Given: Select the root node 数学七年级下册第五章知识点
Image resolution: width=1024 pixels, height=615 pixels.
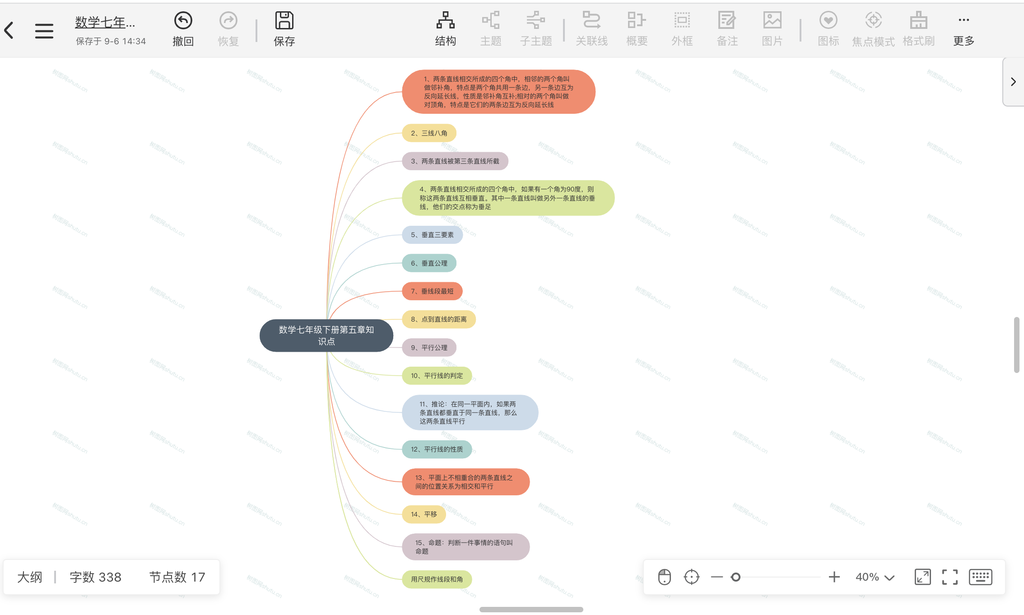Looking at the screenshot, I should click(326, 335).
